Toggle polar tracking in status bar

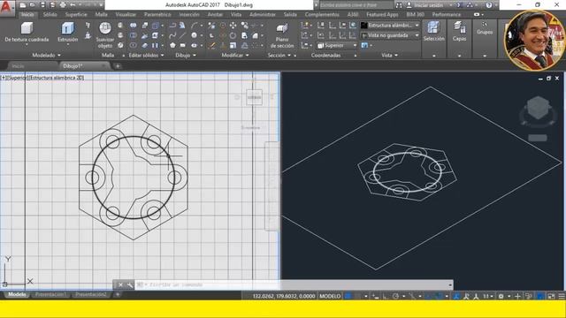[395, 297]
